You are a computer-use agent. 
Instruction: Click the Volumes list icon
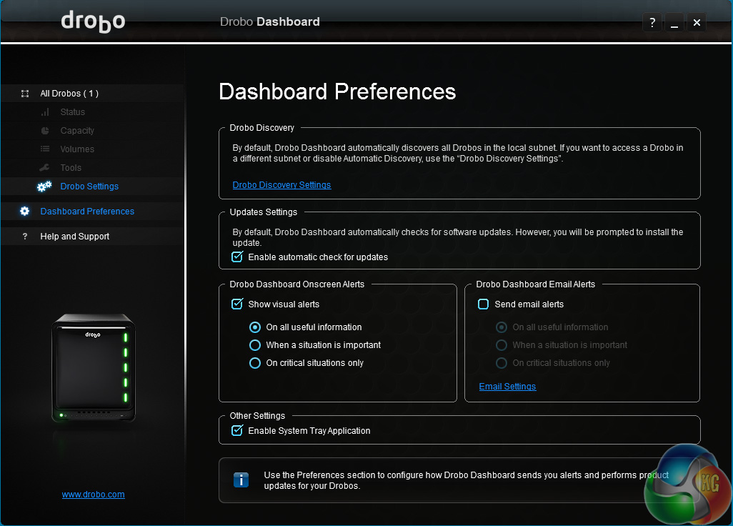click(45, 149)
